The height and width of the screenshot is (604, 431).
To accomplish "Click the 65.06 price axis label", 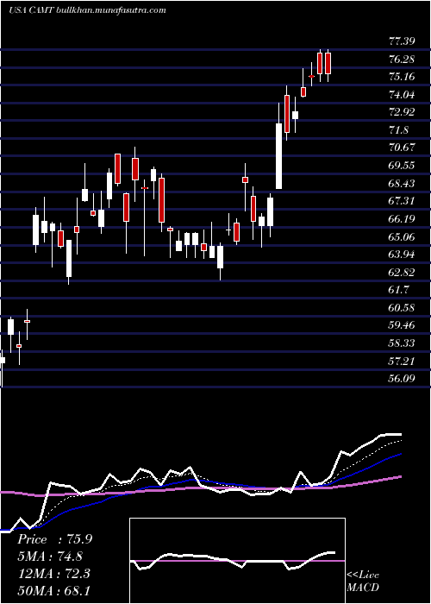I will tap(402, 236).
